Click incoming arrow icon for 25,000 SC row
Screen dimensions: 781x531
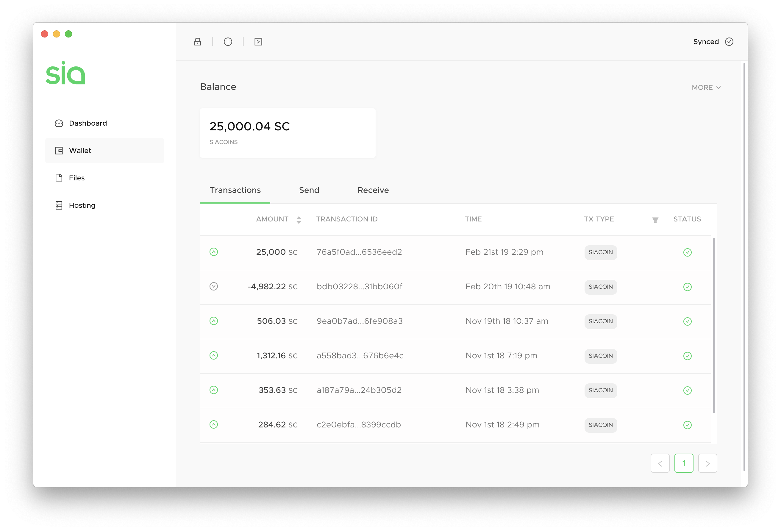[x=214, y=252]
